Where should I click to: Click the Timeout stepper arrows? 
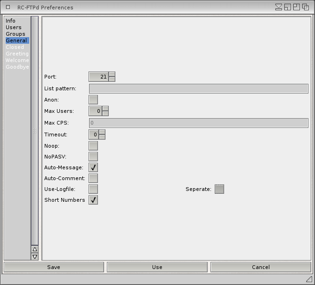click(x=102, y=135)
